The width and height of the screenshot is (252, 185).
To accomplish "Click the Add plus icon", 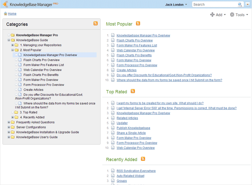I will pos(212,15).
